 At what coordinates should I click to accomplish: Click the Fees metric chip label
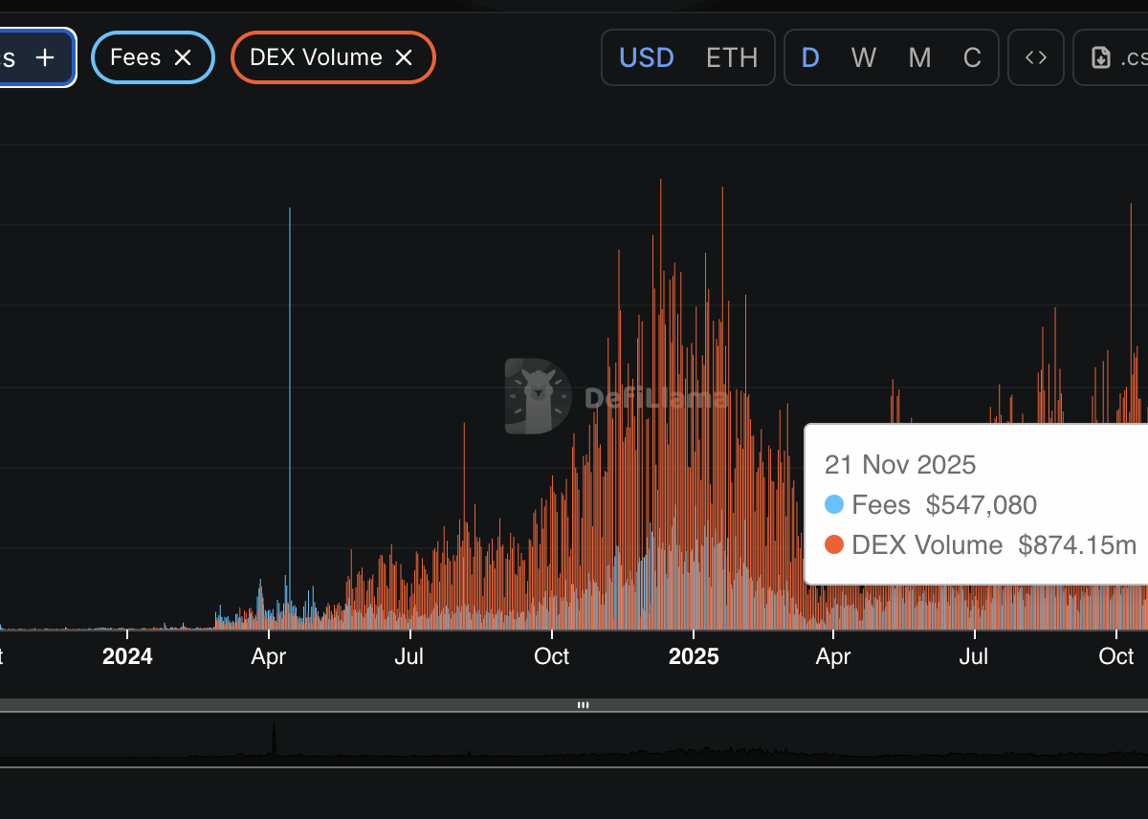coord(135,57)
